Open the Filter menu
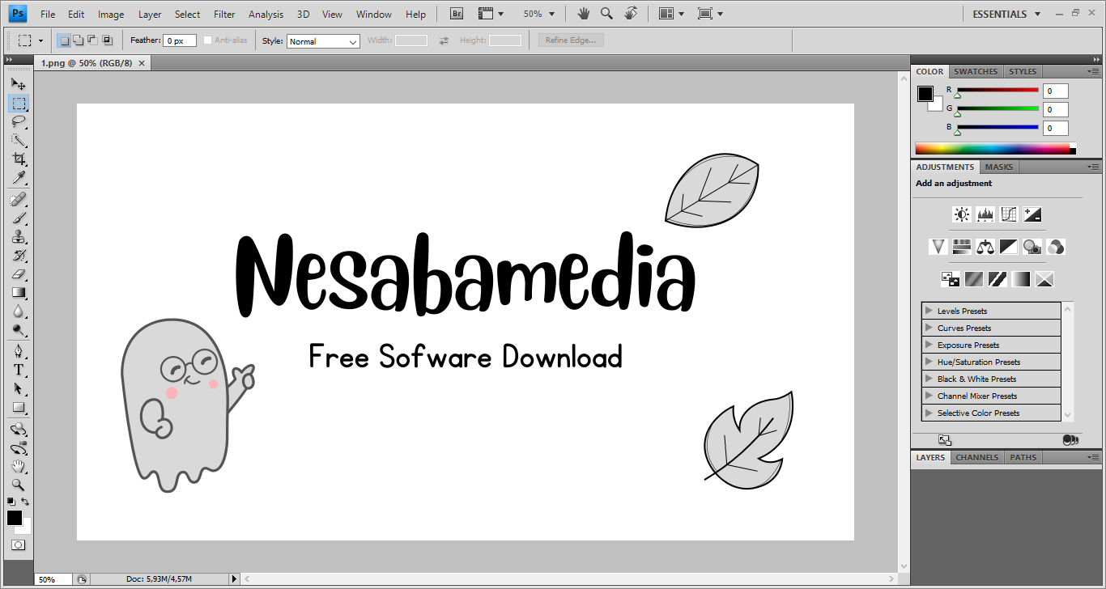The width and height of the screenshot is (1106, 589). click(x=224, y=14)
